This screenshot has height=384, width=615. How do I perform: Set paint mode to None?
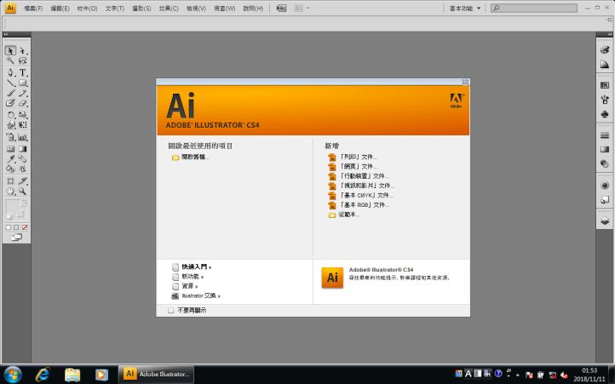[x=25, y=227]
